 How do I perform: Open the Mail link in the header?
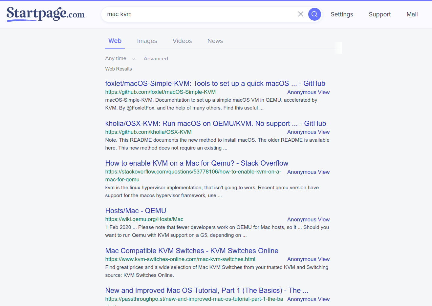point(412,14)
